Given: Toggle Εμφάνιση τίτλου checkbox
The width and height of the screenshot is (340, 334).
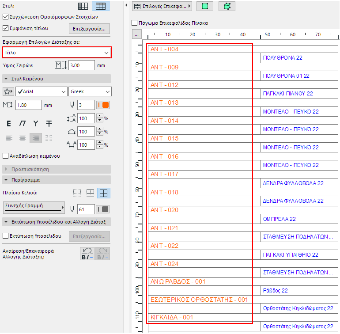Looking at the screenshot, I should point(6,28).
